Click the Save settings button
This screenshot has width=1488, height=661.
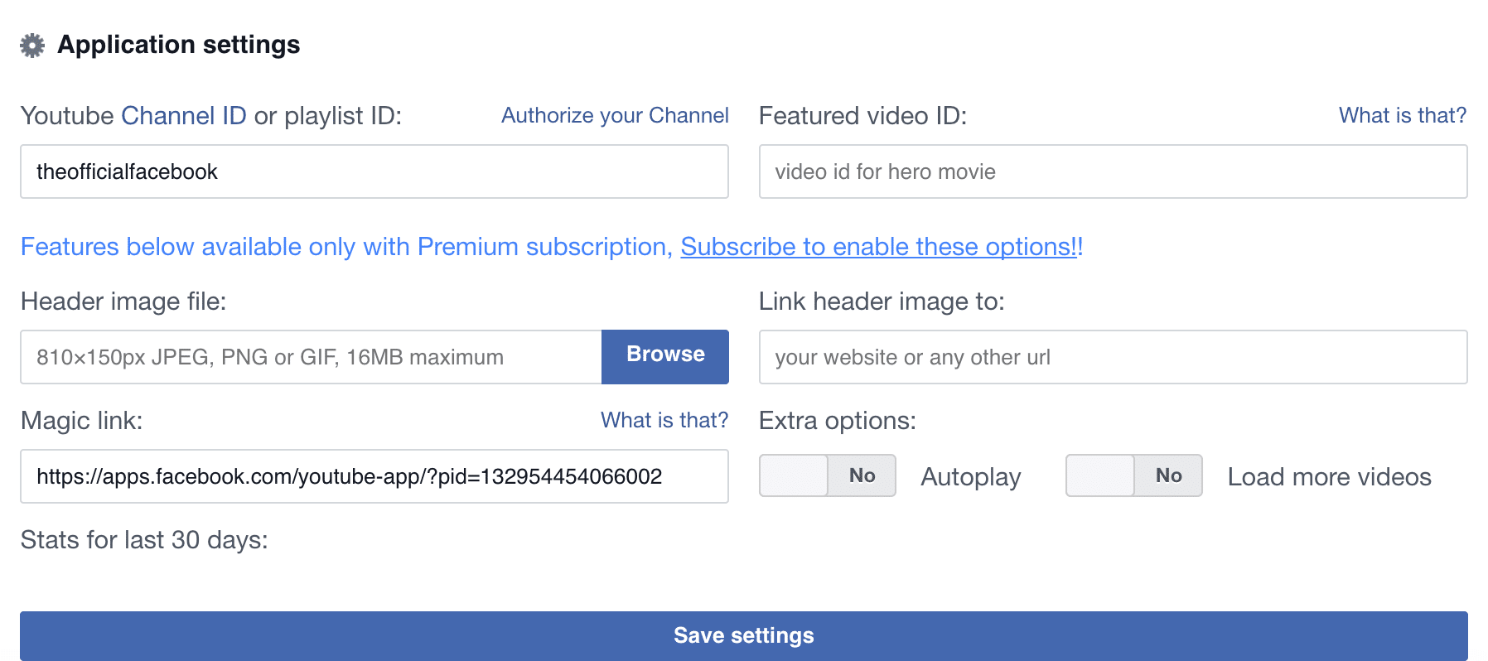[x=744, y=636]
